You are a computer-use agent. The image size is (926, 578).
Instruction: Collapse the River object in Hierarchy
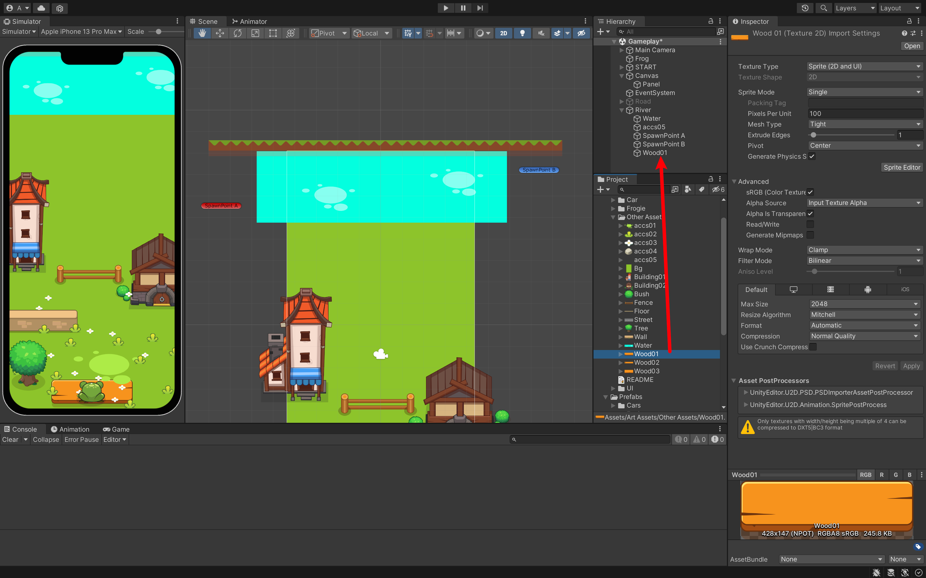tap(621, 110)
